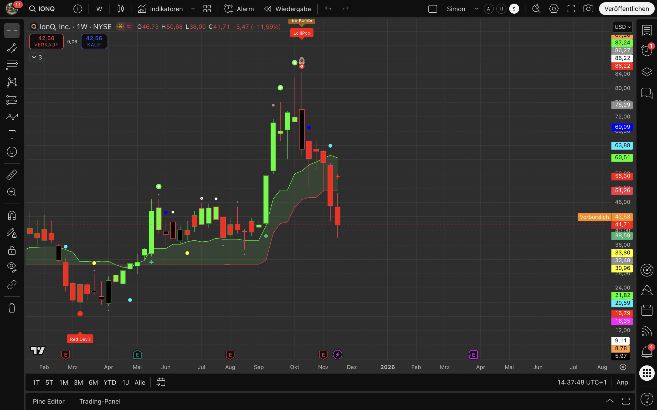Toggle lock all drawing tools

(12, 250)
